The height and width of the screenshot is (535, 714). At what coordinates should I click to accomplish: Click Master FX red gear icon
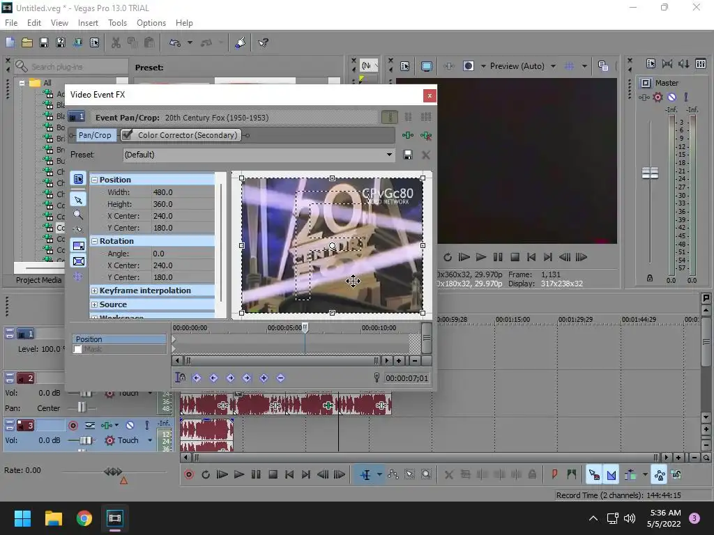point(658,97)
